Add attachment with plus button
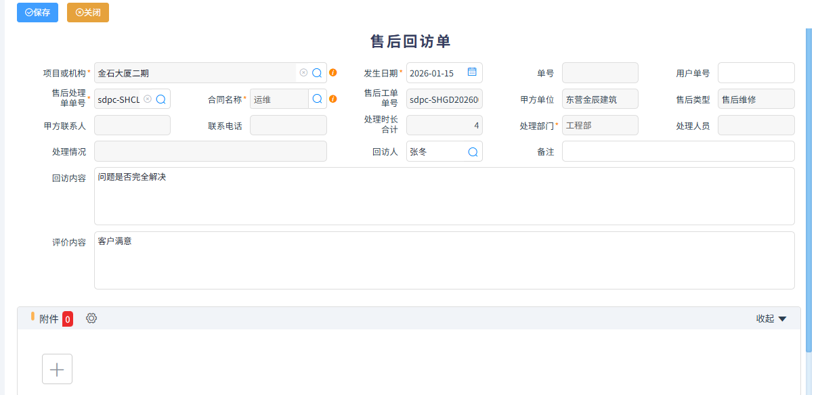This screenshot has height=395, width=818. pyautogui.click(x=57, y=369)
